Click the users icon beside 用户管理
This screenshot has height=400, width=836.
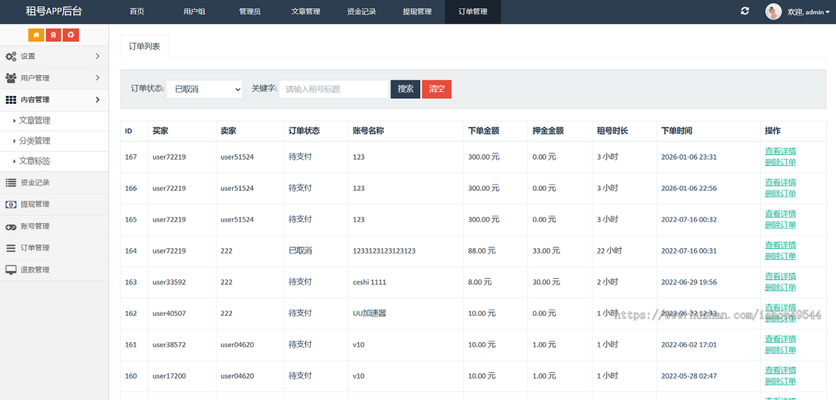10,78
